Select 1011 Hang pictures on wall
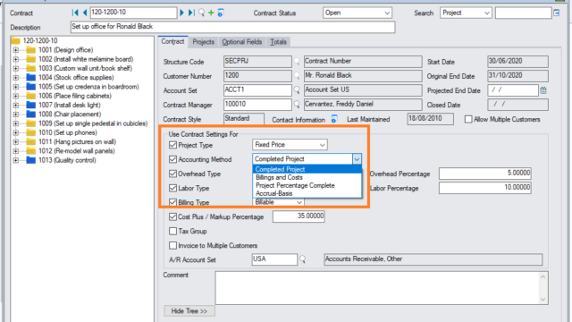 click(x=78, y=141)
